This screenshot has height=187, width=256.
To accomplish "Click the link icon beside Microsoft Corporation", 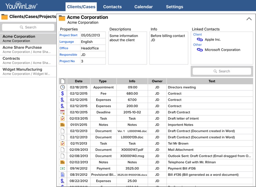I will pos(200,50).
